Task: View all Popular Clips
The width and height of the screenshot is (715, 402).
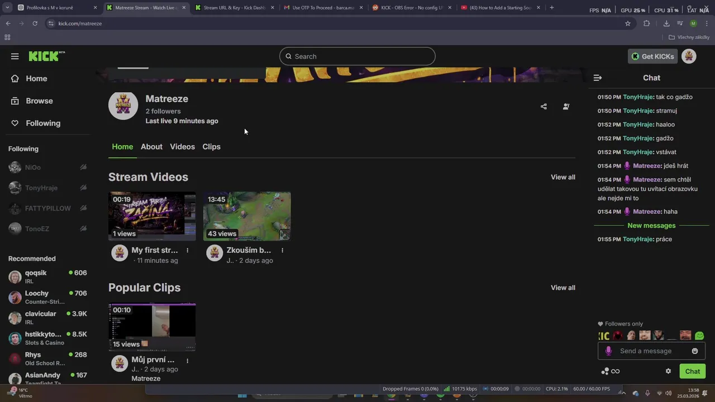Action: pos(563,288)
